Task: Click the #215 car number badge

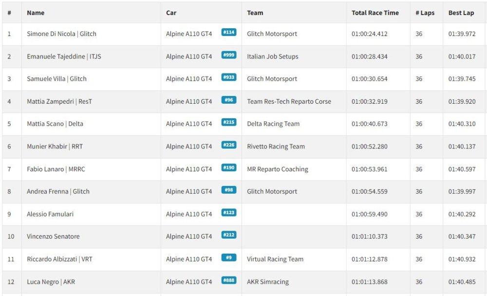Action: pyautogui.click(x=229, y=122)
